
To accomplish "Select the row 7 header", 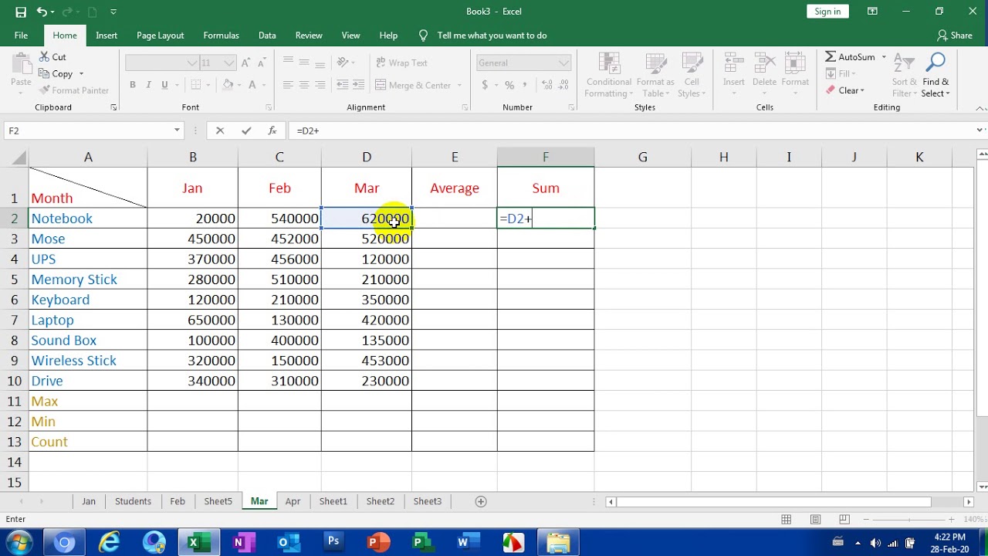I will point(14,320).
